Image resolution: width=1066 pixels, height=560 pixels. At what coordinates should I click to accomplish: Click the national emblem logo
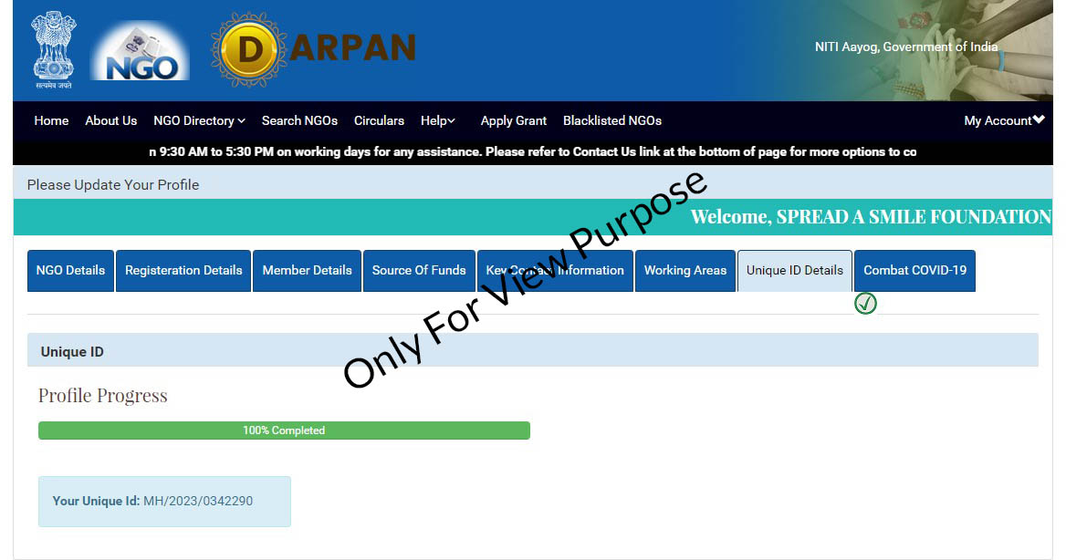(54, 49)
